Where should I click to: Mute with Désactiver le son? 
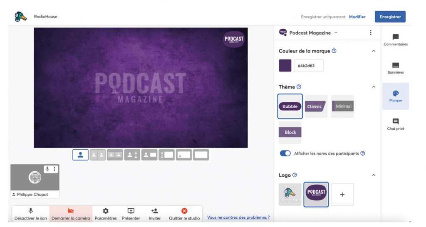coord(31,214)
